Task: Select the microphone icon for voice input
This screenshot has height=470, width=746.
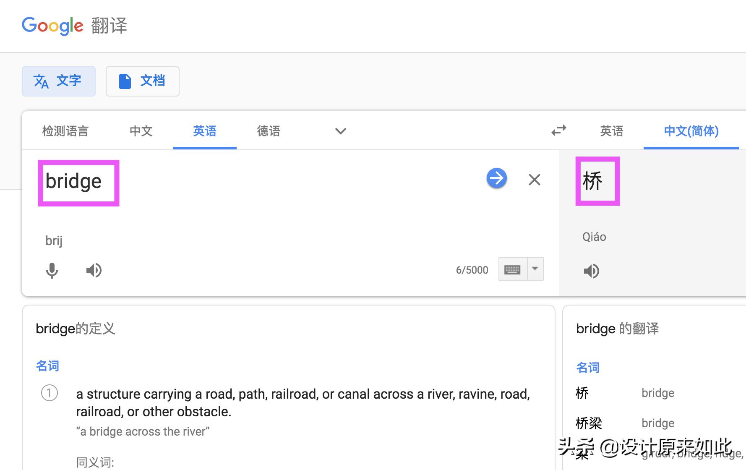Action: coord(52,270)
